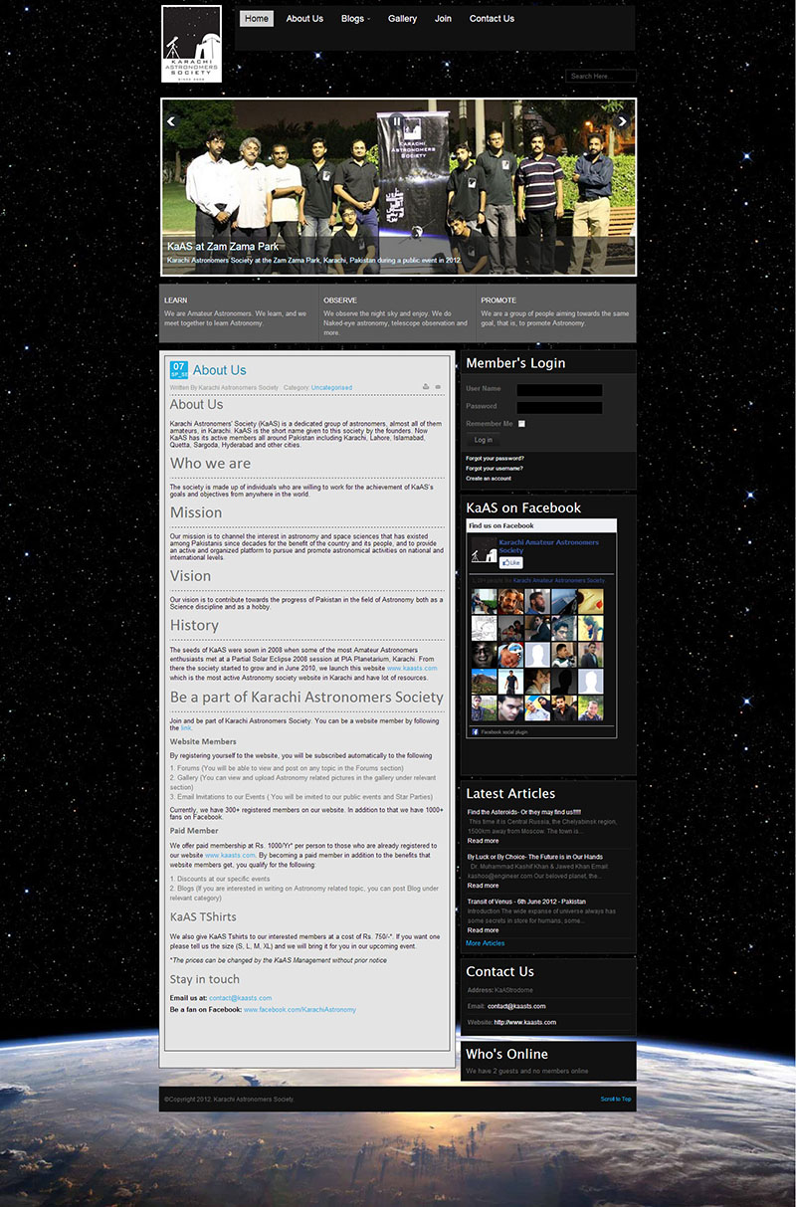Viewport: 796px width, 1207px height.
Task: Click the Karachi Astronomers Society logo
Action: [x=191, y=45]
